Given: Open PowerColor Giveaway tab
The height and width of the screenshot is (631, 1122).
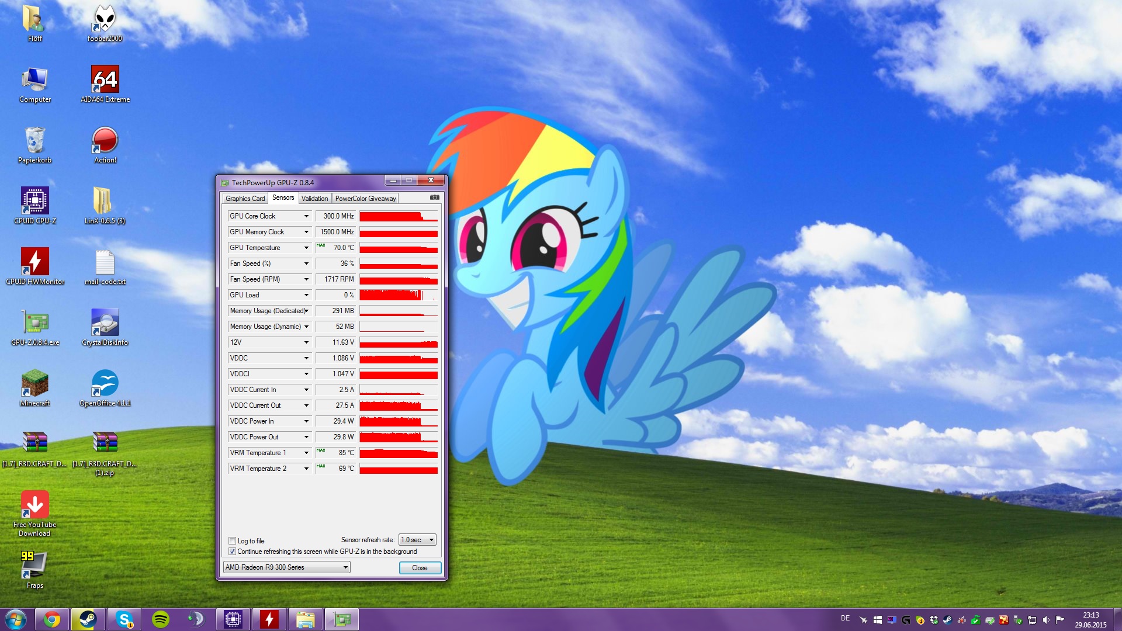Looking at the screenshot, I should click(365, 199).
